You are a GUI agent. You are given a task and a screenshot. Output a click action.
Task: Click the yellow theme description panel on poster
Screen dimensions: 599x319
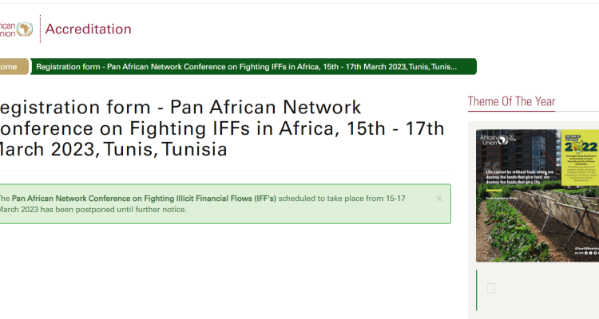(x=580, y=157)
